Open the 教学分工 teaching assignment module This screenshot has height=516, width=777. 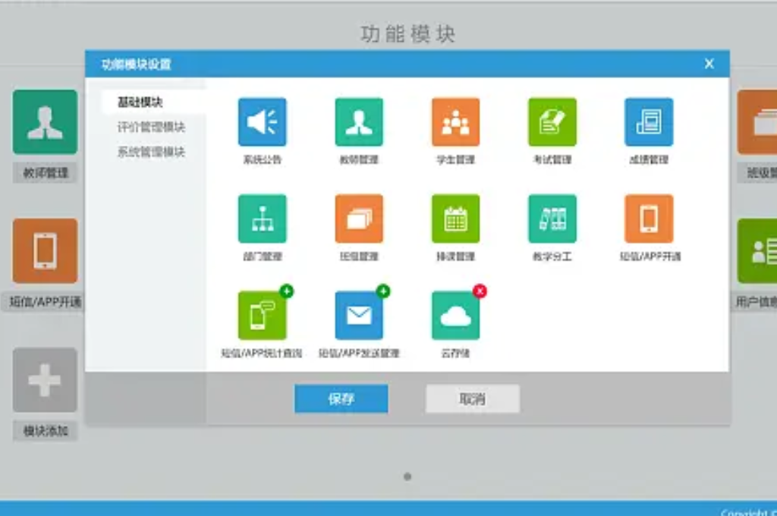552,219
